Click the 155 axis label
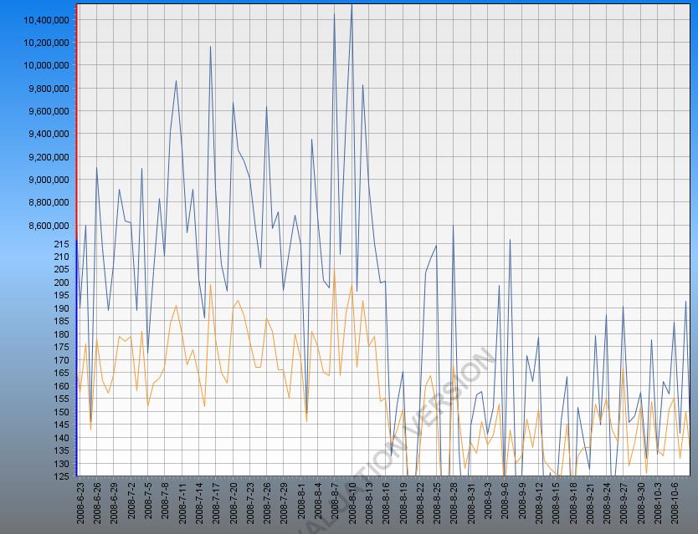 (62, 399)
